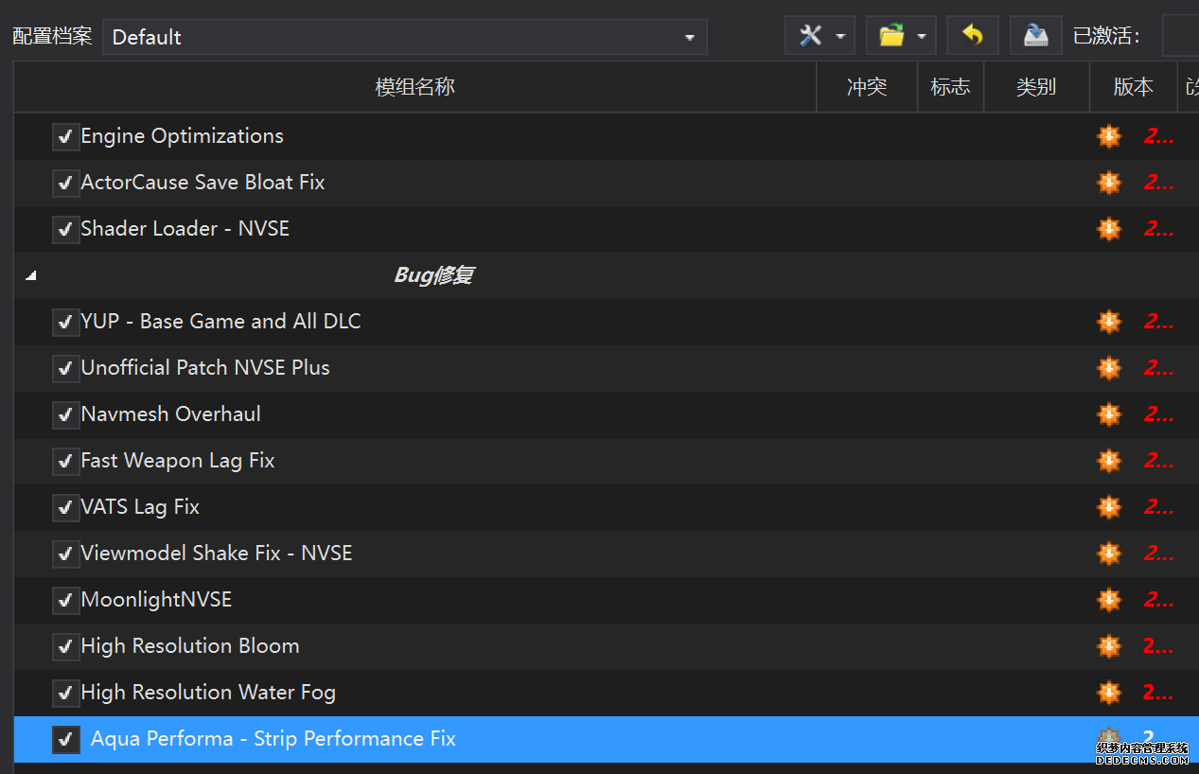Open the wrench and screwdriver tools menu

click(811, 36)
